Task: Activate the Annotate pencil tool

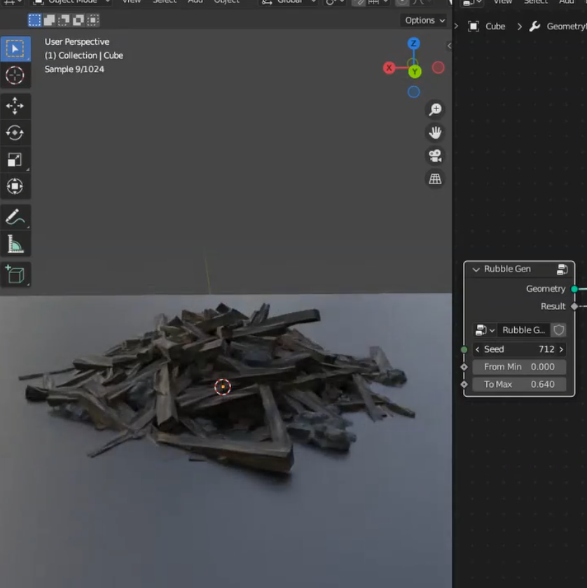Action: click(15, 216)
